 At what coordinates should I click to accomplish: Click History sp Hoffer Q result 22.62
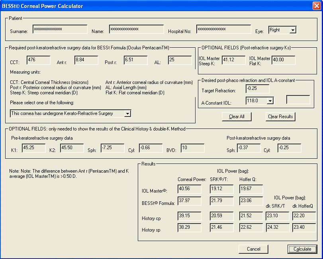(x=251, y=228)
